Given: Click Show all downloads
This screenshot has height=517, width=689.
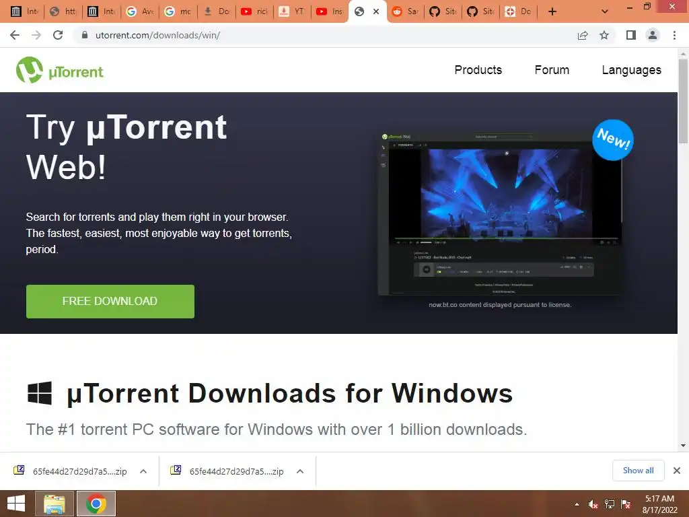Looking at the screenshot, I should 638,471.
